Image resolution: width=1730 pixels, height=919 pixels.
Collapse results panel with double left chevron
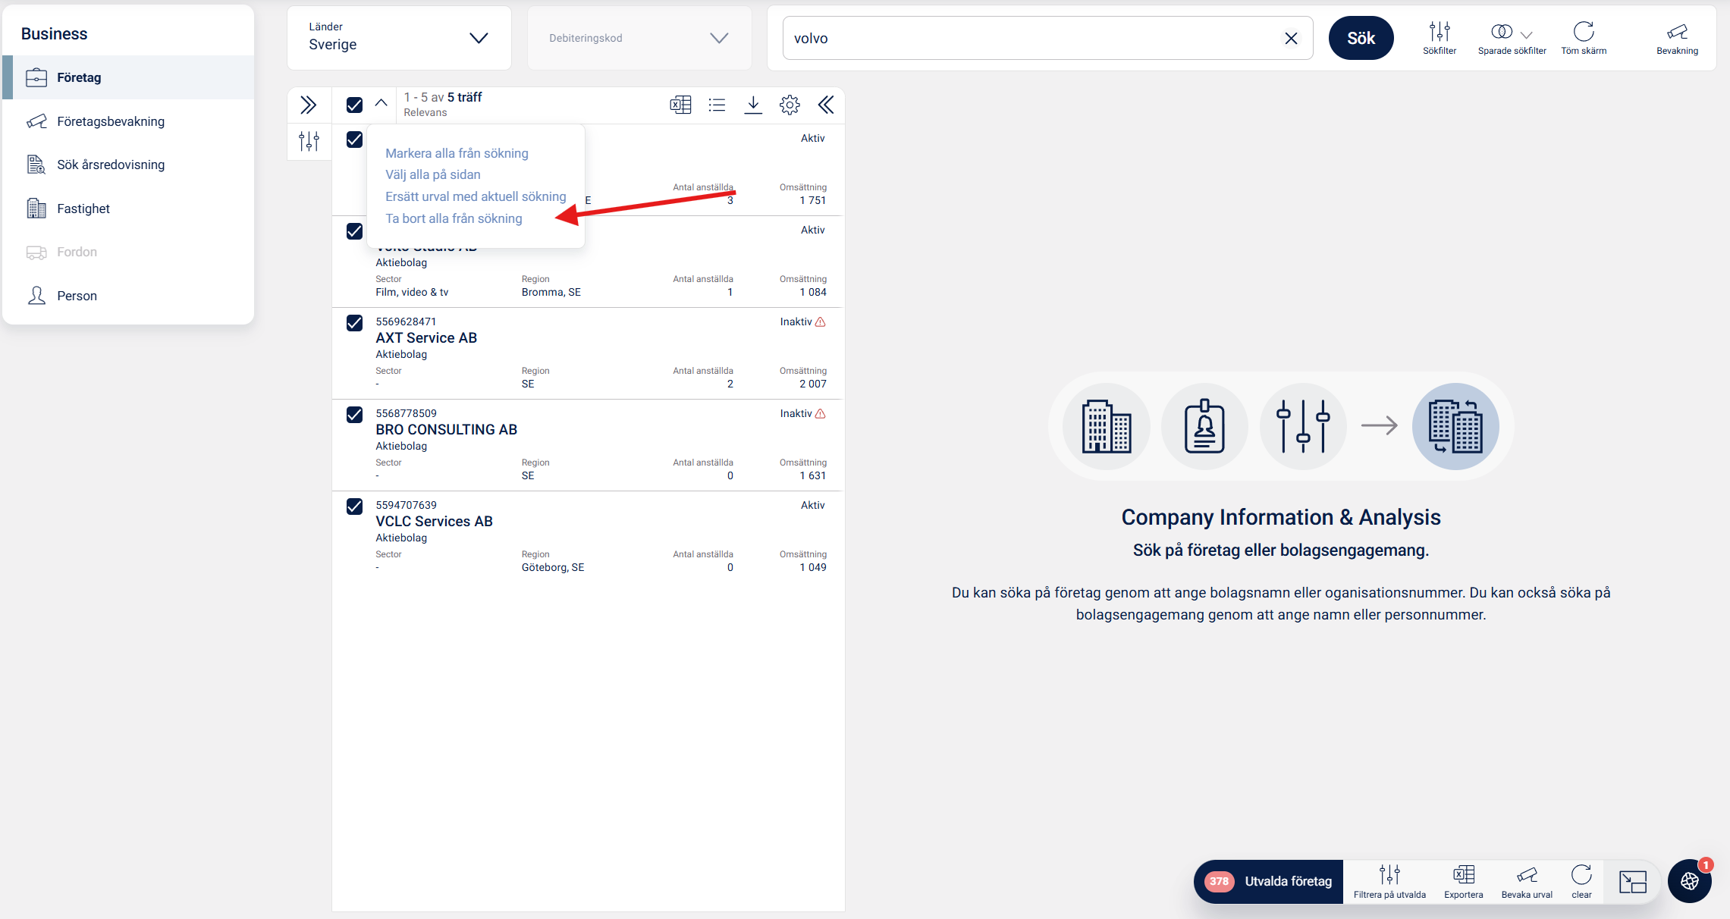point(826,105)
